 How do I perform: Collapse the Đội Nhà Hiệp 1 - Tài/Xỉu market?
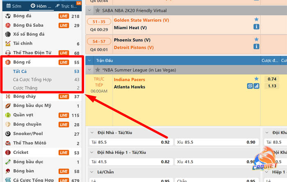(x=92, y=152)
